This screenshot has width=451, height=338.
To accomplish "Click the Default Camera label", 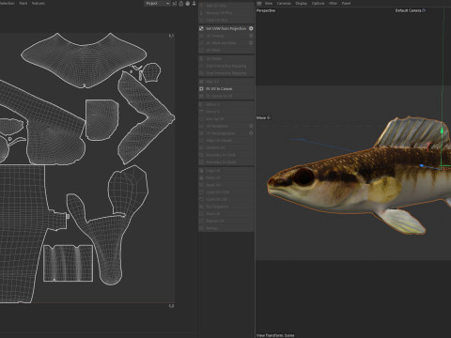I will (x=408, y=10).
